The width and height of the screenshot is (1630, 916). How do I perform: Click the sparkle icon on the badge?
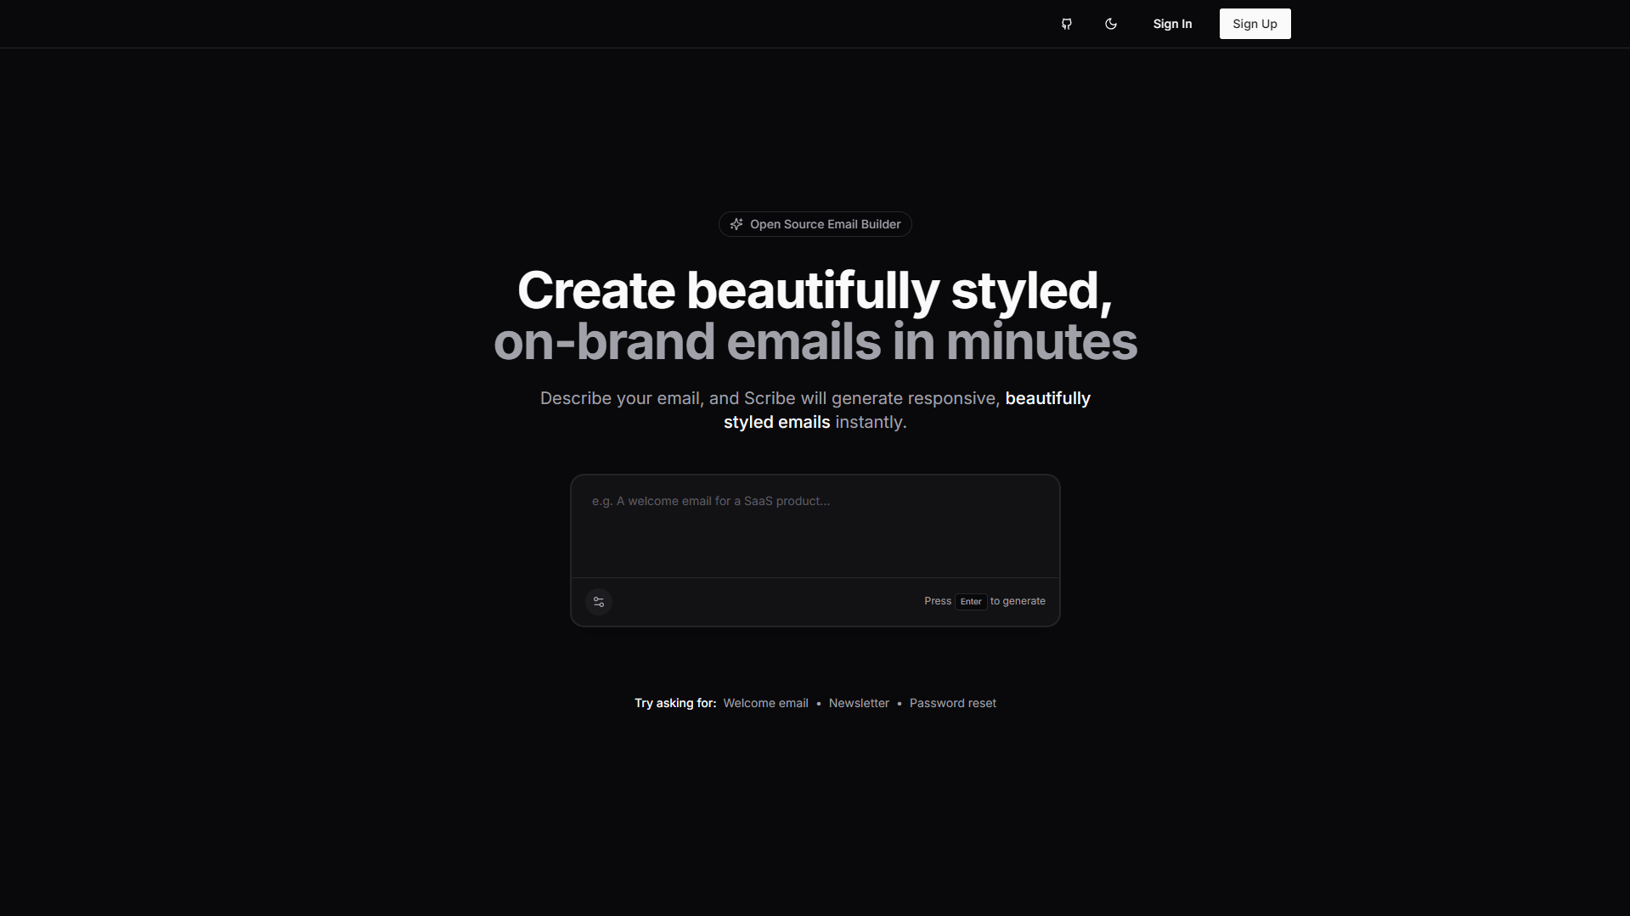coord(736,223)
